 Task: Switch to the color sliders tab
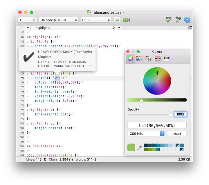click(x=139, y=58)
